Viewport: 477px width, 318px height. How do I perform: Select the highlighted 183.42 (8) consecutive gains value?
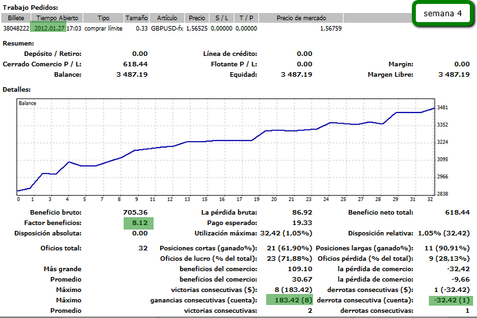tap(288, 300)
